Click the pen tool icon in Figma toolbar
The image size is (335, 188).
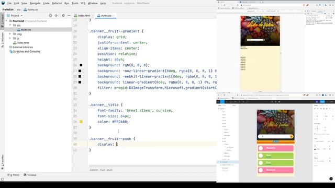click(236, 102)
